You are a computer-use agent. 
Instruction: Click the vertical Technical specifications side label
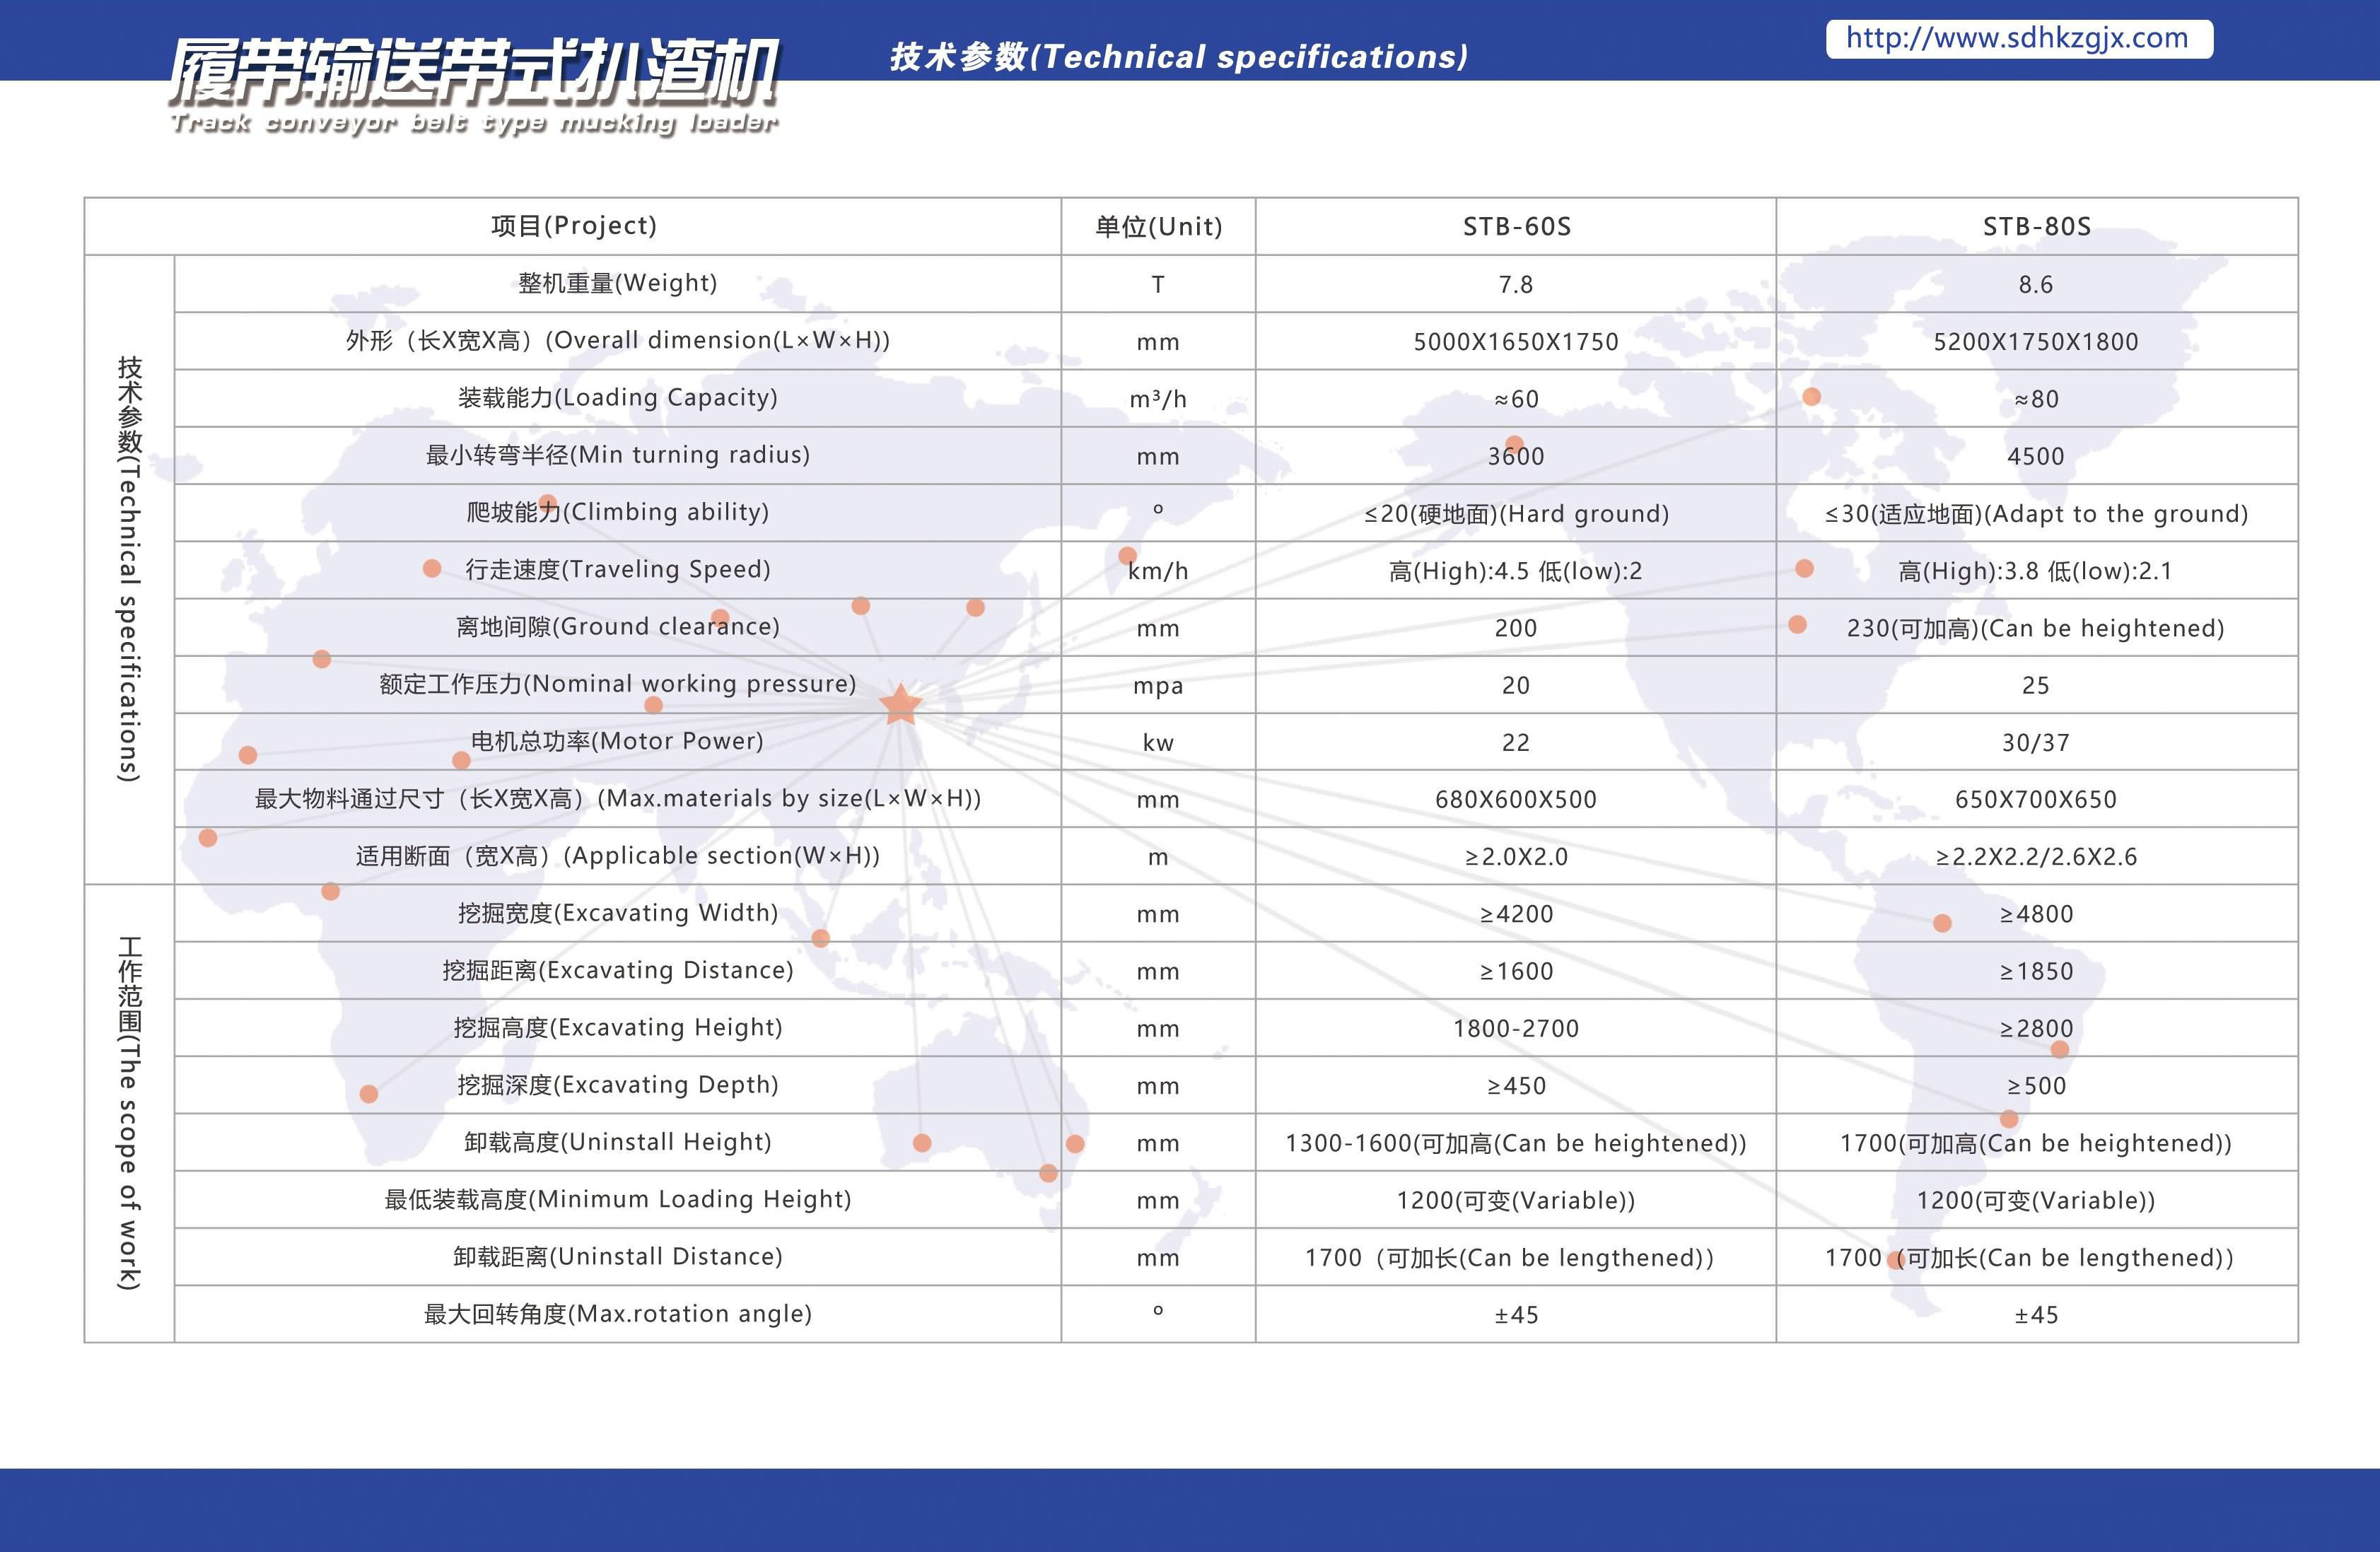pos(130,568)
